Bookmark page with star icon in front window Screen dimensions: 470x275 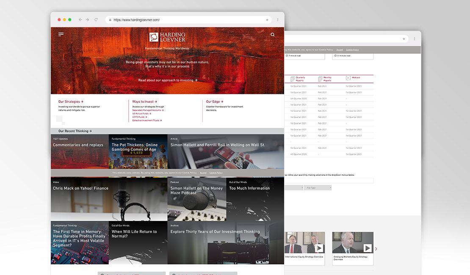[267, 20]
